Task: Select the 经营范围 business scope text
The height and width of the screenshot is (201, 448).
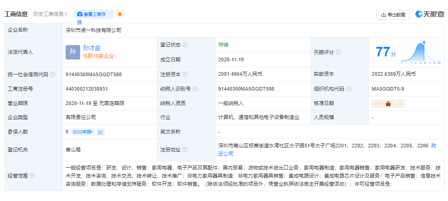Action: pyautogui.click(x=253, y=176)
